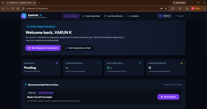This screenshot has height=109, width=207.
Task: Click the browser home icon
Action: [x=18, y=8]
